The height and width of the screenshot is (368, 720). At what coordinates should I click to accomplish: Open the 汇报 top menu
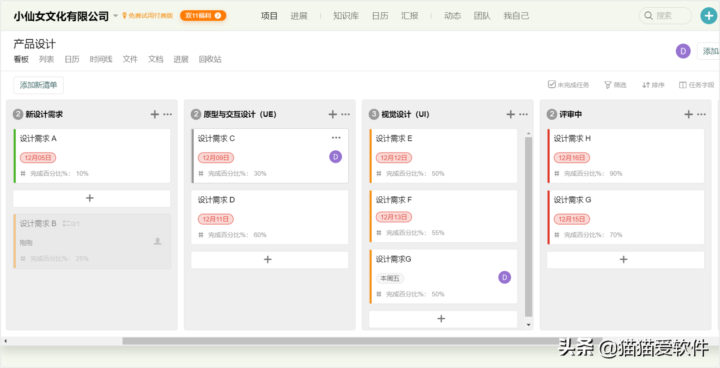click(409, 16)
